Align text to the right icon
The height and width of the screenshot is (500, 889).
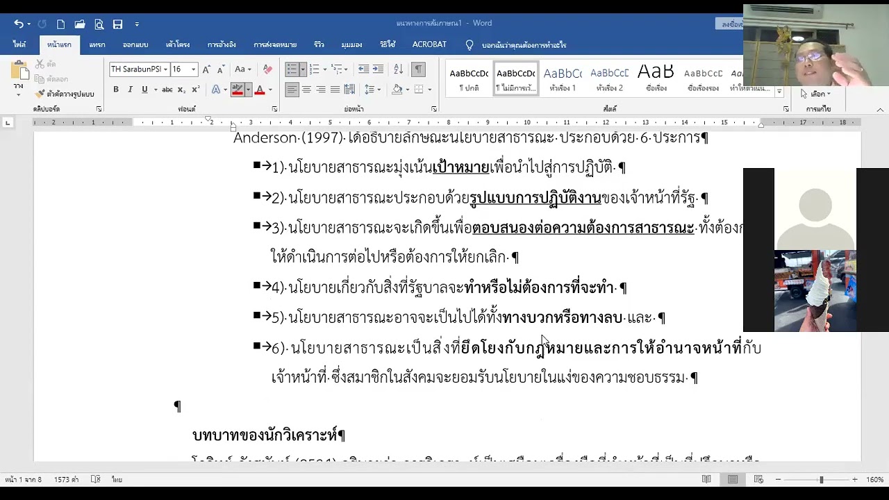(321, 90)
